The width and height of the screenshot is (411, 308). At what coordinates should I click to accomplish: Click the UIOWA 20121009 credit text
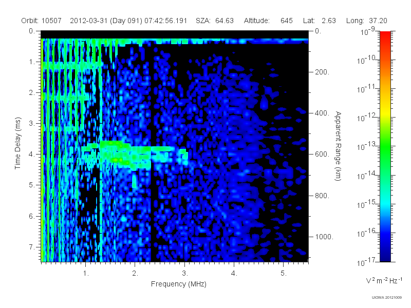click(x=387, y=298)
